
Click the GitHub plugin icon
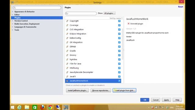click(x=67, y=47)
